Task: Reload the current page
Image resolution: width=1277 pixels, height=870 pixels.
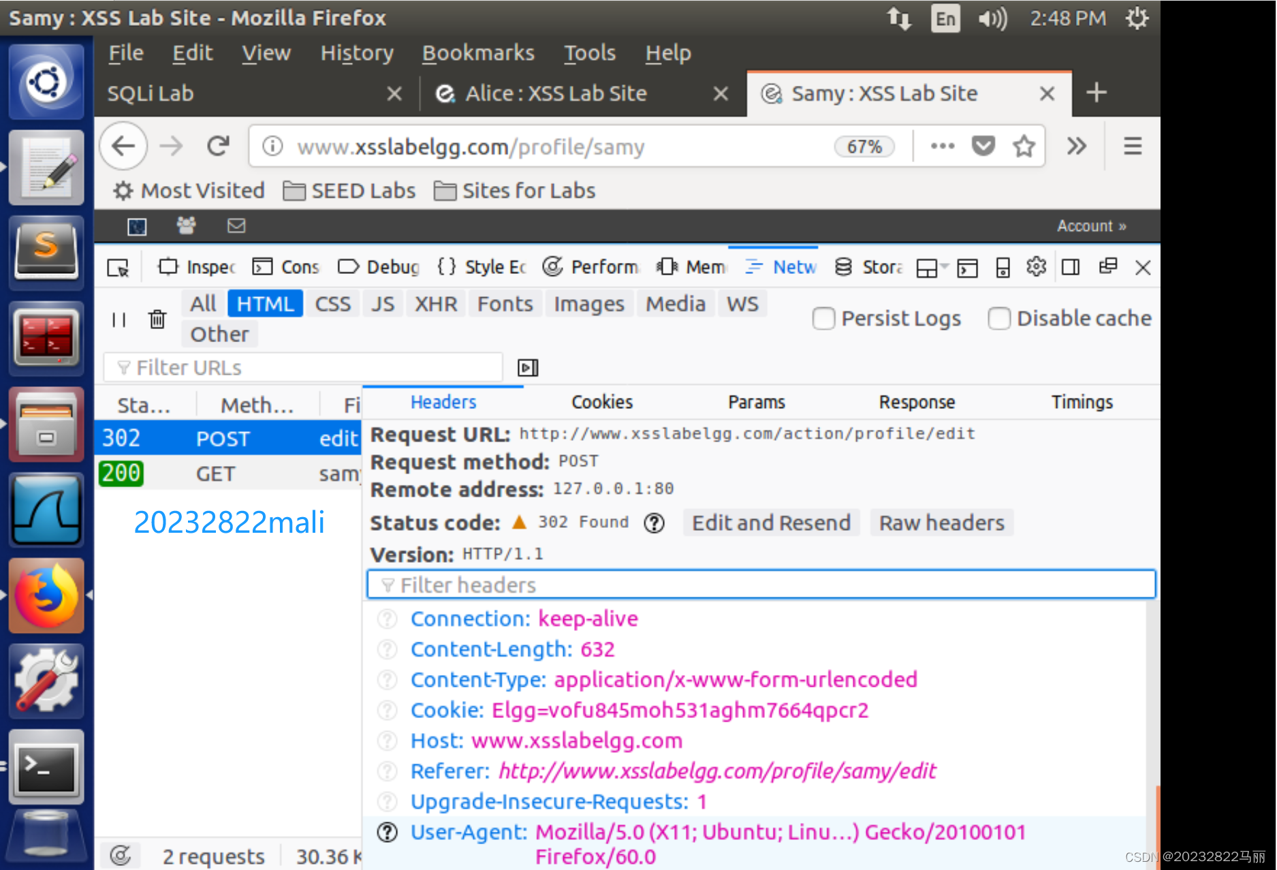Action: (218, 146)
